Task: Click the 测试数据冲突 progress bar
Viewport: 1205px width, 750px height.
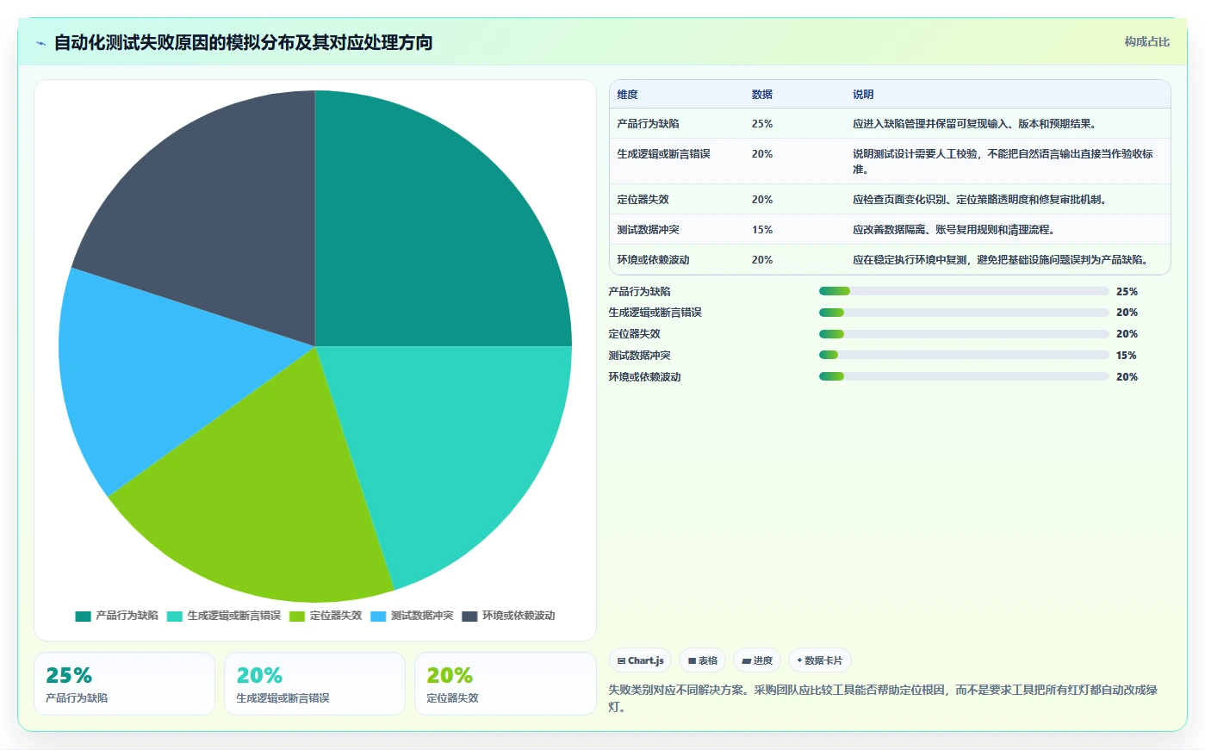Action: pyautogui.click(x=964, y=355)
